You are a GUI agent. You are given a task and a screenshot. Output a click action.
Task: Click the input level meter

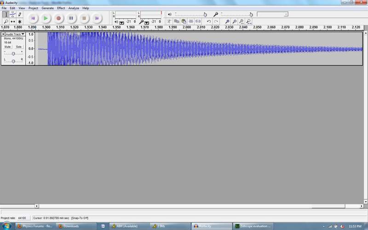[x=151, y=15]
